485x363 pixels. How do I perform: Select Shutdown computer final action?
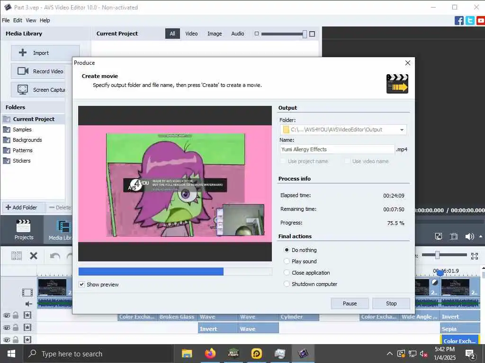tap(287, 284)
